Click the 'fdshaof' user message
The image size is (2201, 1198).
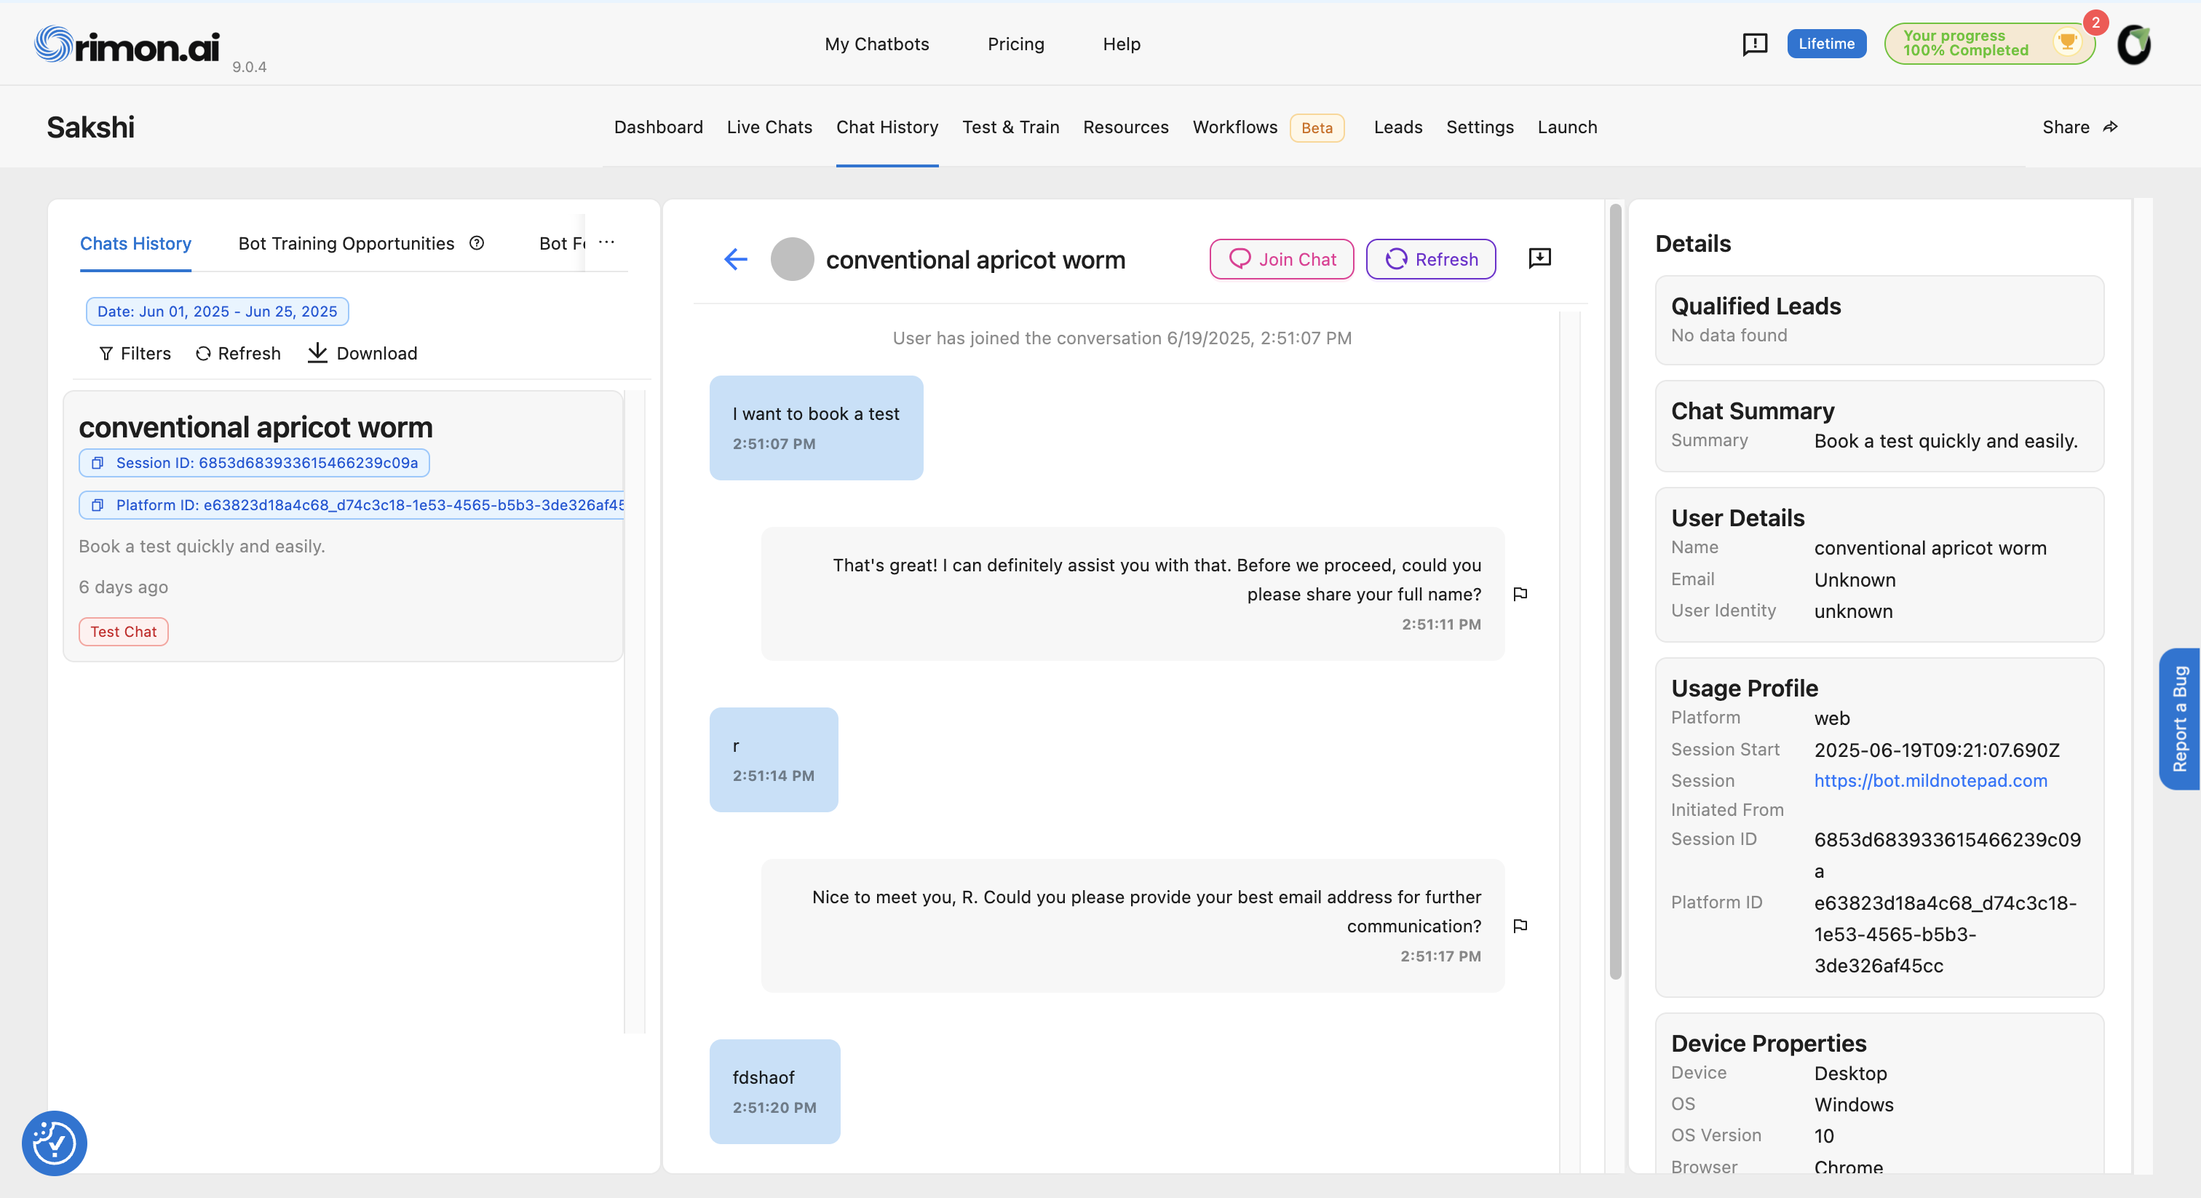pyautogui.click(x=774, y=1091)
